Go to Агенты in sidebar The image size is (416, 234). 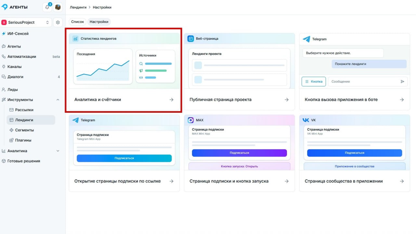(14, 46)
